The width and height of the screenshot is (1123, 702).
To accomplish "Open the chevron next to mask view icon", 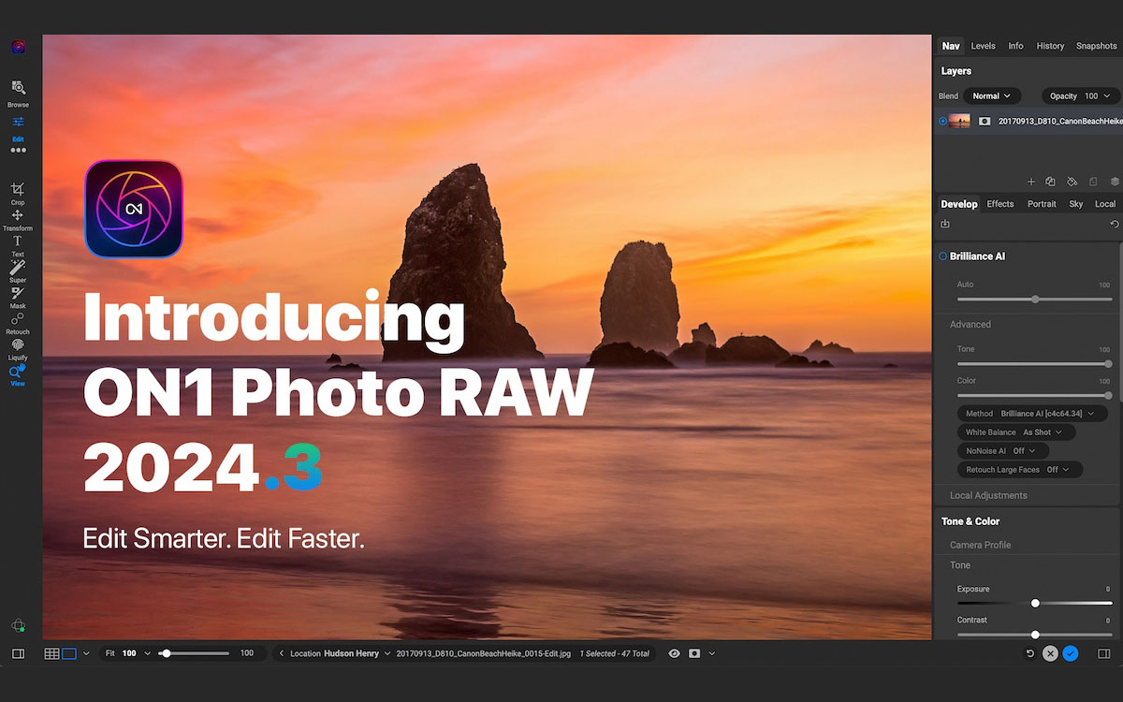I will tap(711, 653).
